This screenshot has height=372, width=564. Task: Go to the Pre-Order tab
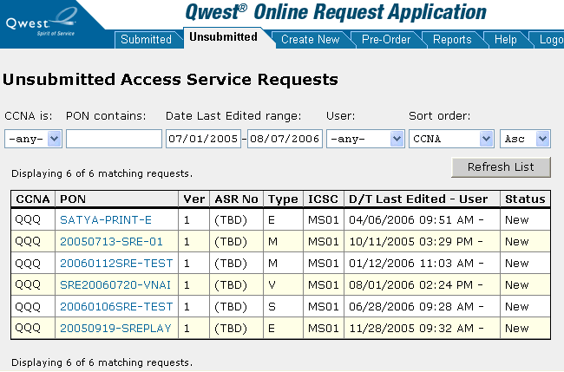[x=386, y=40]
